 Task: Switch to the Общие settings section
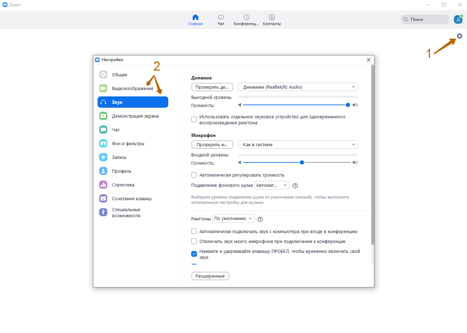(x=133, y=75)
